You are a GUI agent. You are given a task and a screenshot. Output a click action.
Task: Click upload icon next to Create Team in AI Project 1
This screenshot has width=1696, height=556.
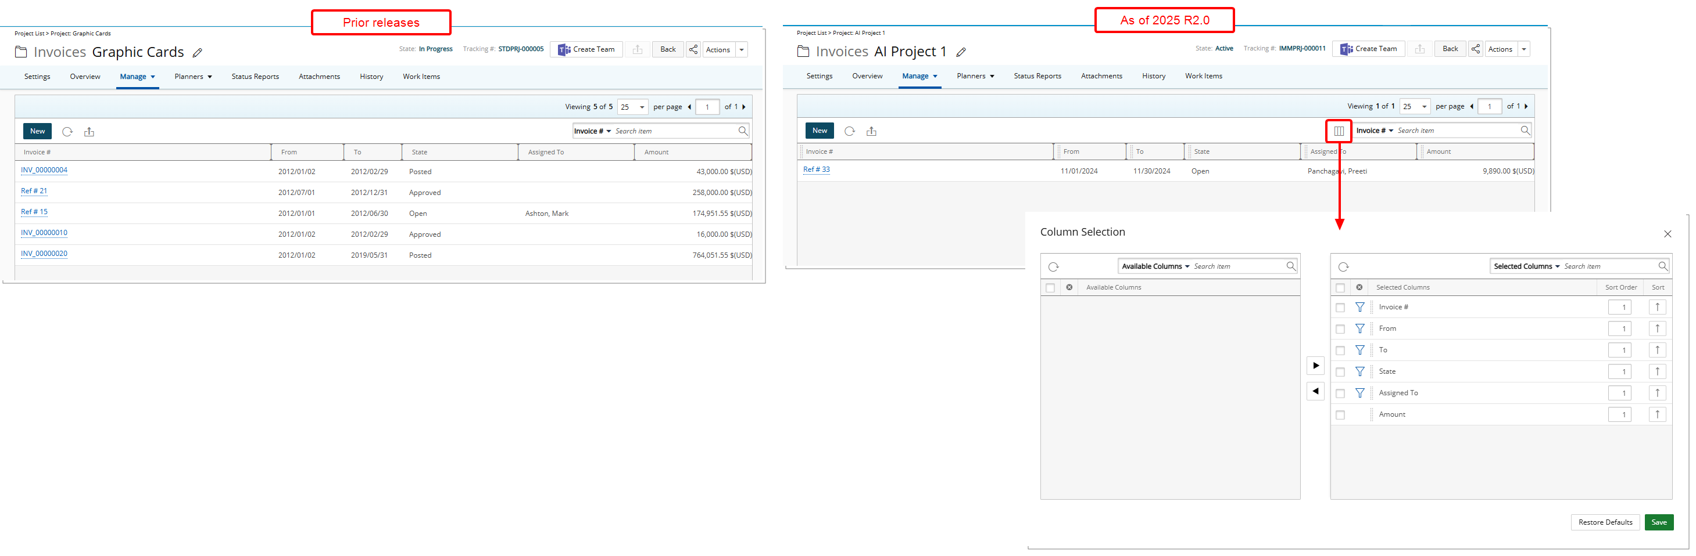[1419, 49]
